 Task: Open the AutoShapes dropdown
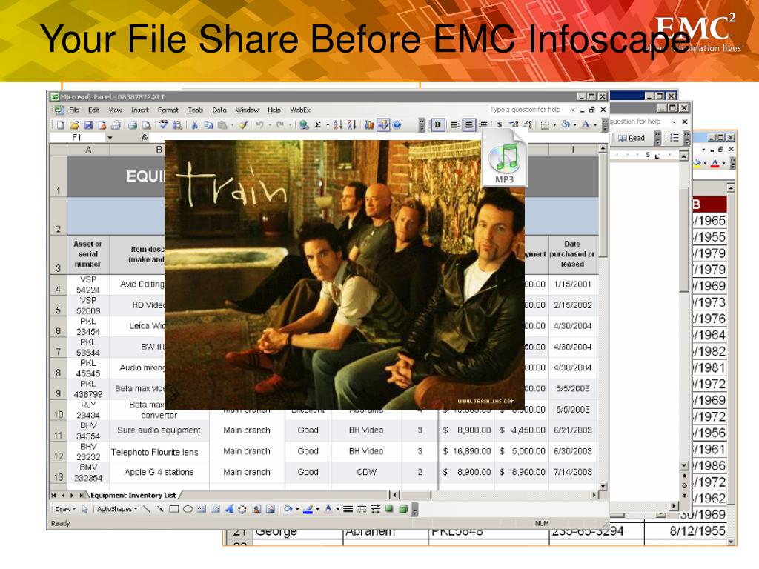point(117,509)
